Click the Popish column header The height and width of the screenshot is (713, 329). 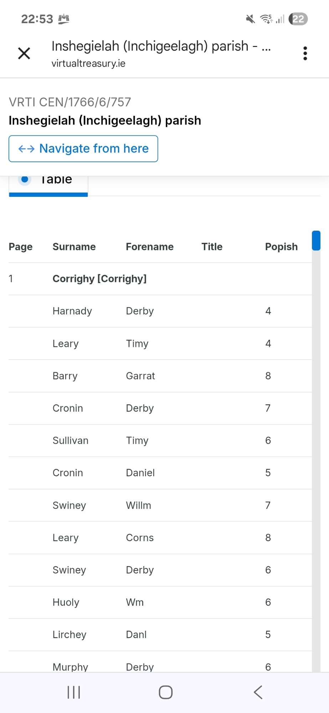281,247
